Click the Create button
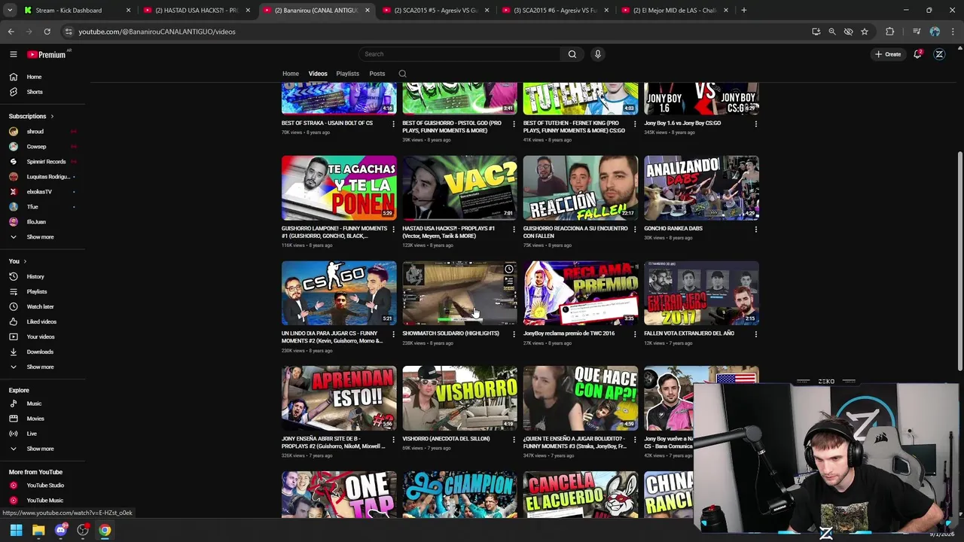Screen dimensions: 964x542 pos(888,54)
